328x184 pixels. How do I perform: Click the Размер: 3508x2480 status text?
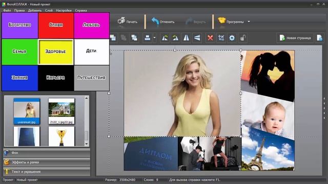(120, 179)
